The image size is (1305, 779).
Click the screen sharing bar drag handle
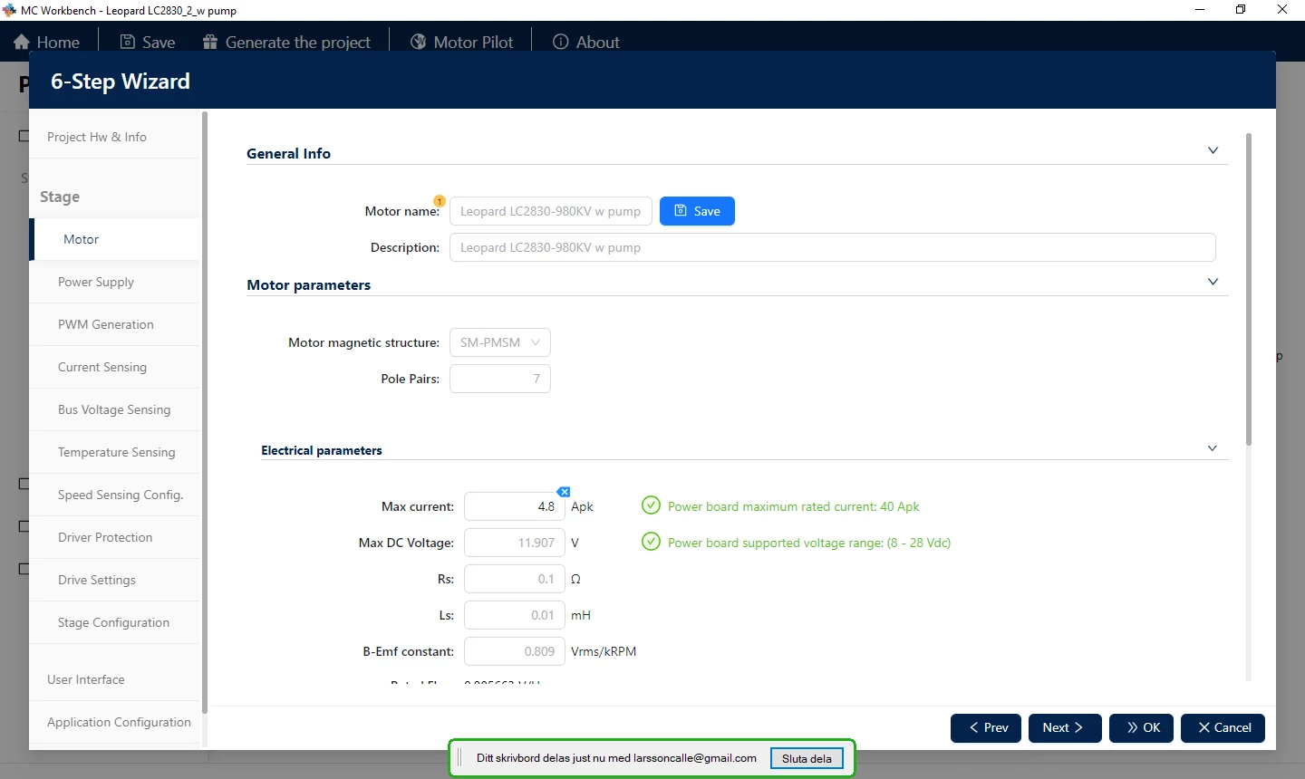(460, 758)
